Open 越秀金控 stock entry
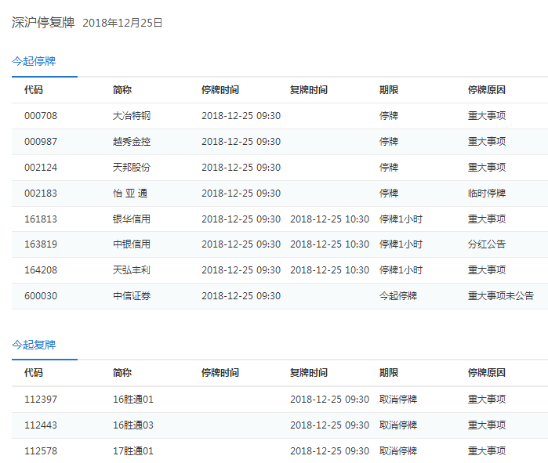 (x=132, y=142)
